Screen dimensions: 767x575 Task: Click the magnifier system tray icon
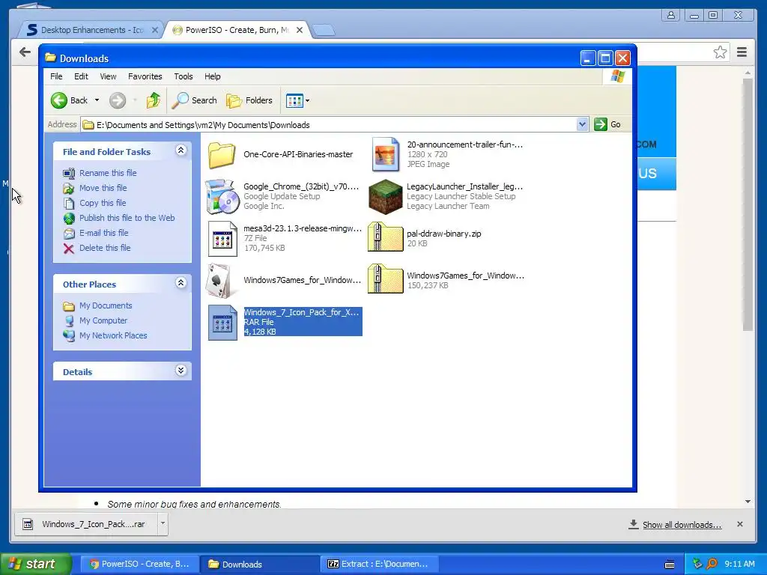[x=712, y=565]
